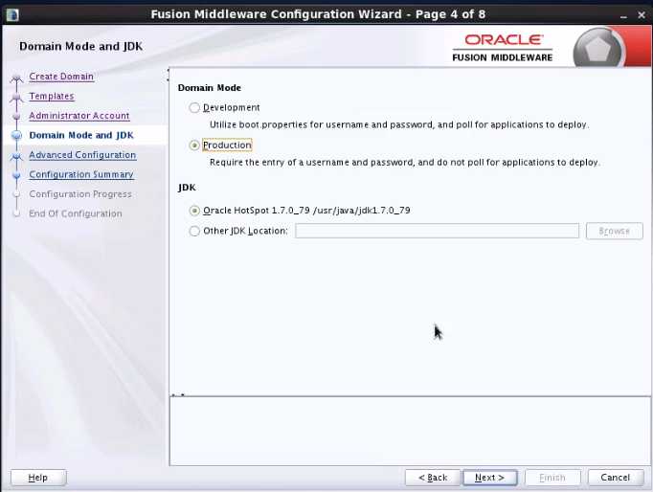Click the Templates step node icon
Image resolution: width=653 pixels, height=492 pixels.
(x=16, y=97)
